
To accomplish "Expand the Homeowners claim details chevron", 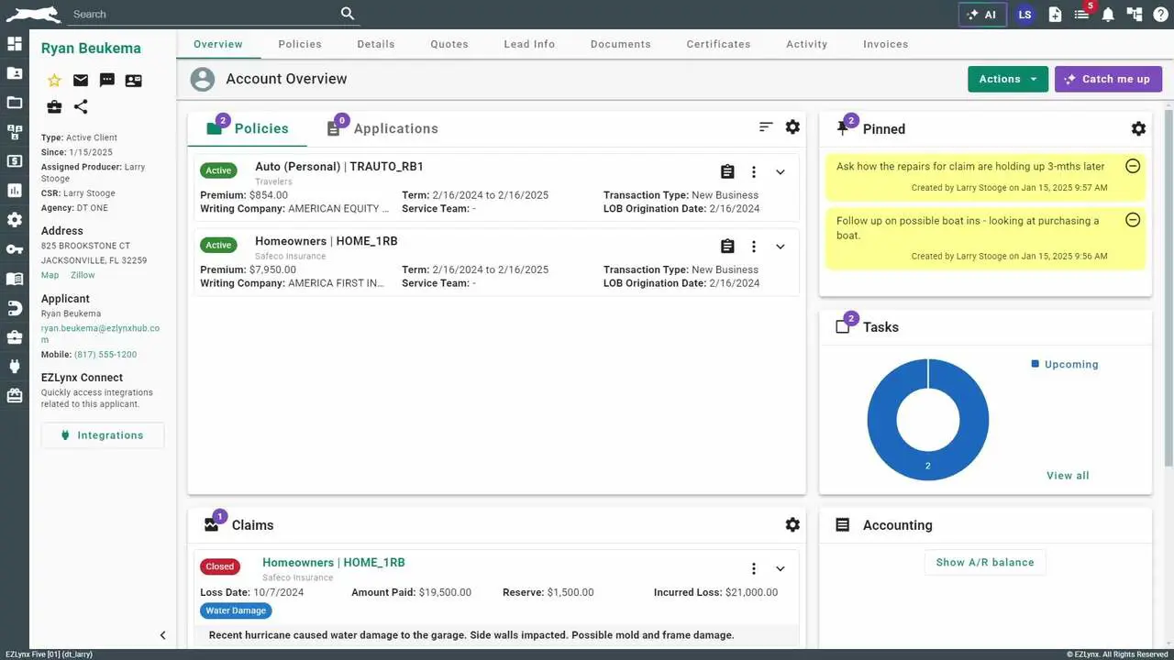I will click(x=781, y=568).
